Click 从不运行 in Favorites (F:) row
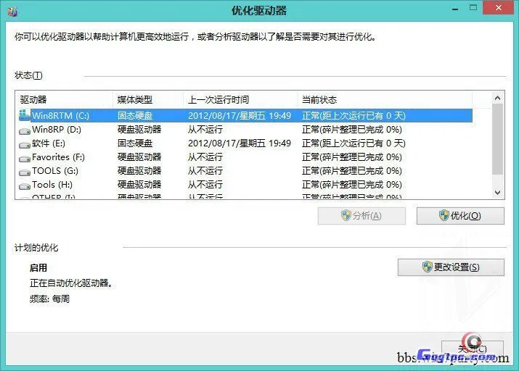Viewport: 519px width, 371px height. point(205,157)
